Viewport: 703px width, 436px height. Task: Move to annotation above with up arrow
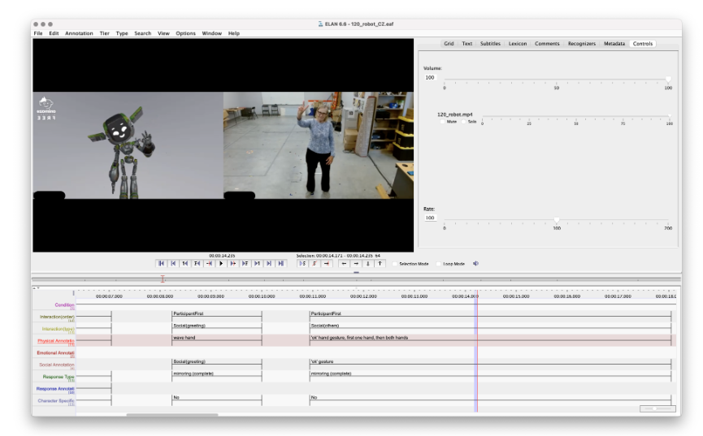[x=380, y=263]
